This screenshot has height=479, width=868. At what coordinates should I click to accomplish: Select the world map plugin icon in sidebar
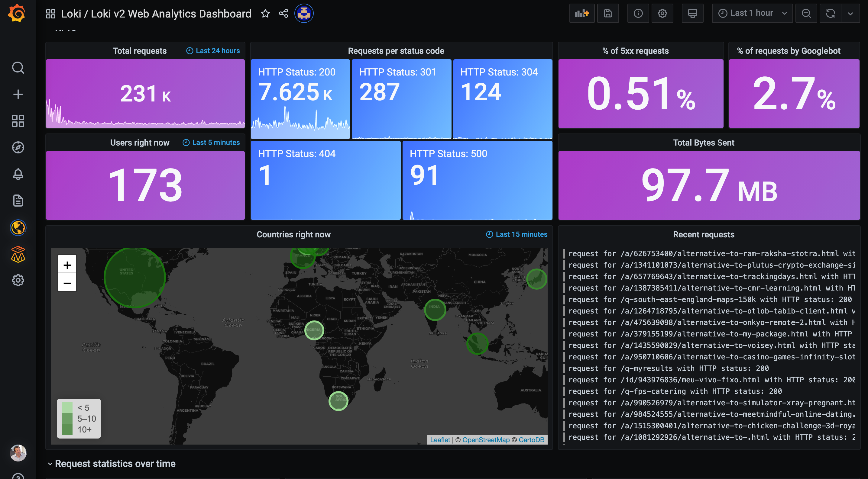(18, 228)
